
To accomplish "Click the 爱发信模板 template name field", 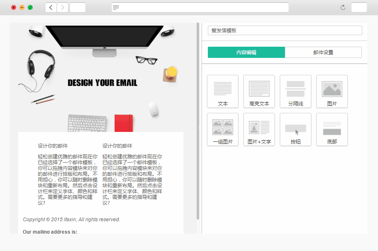I will (285, 31).
